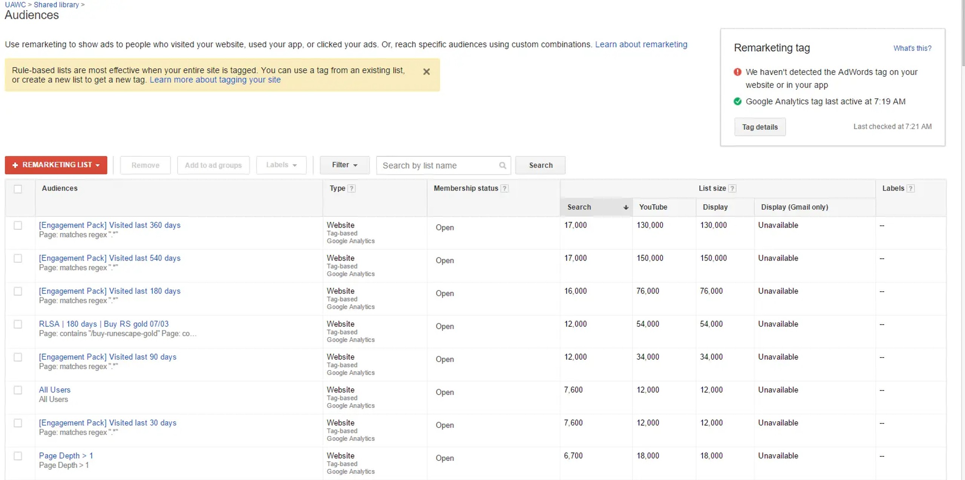
Task: Go to Shared library breadcrumb
Action: click(x=56, y=5)
